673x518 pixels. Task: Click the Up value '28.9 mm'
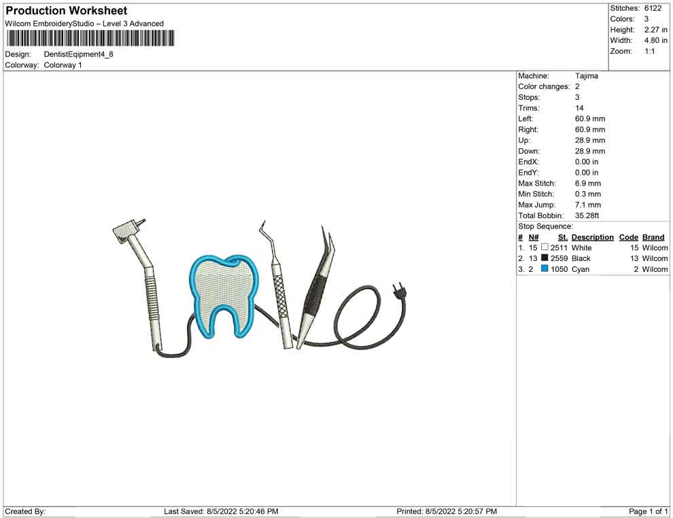click(590, 140)
